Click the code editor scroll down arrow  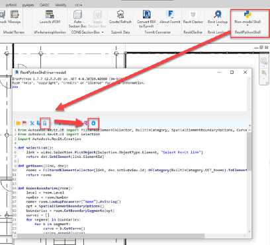coord(249,232)
